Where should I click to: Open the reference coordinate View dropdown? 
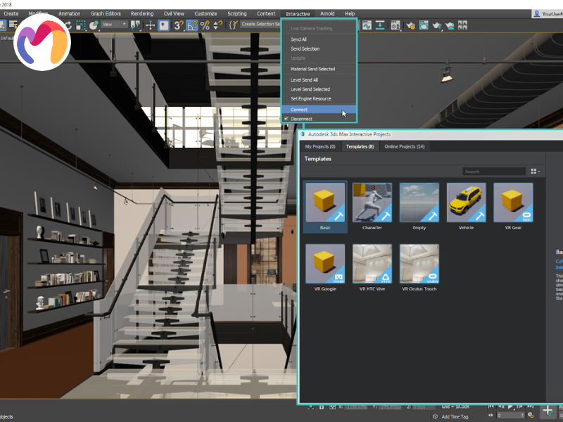click(x=115, y=24)
